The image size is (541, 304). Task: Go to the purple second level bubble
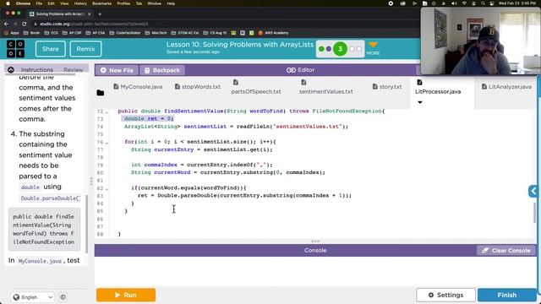tap(329, 49)
